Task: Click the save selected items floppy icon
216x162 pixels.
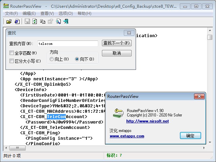Action: coord(27,22)
